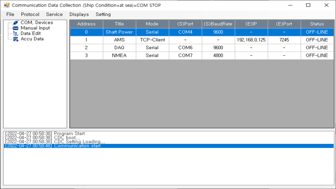Select the CDC Setting Loading log line

(x=169, y=142)
